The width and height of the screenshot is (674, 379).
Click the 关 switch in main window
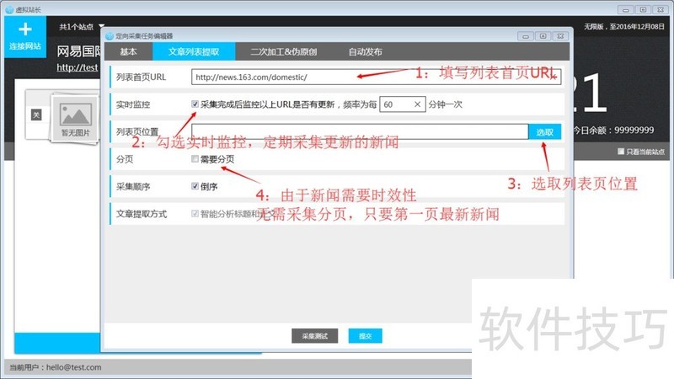click(36, 115)
